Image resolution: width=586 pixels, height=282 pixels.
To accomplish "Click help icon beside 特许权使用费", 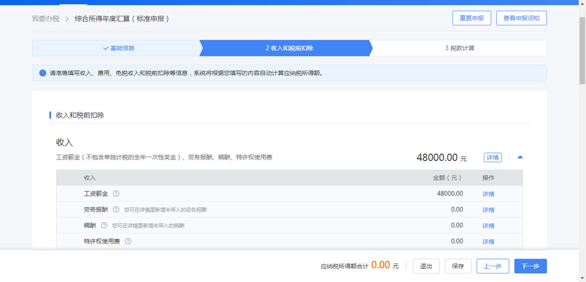I will pyautogui.click(x=128, y=241).
